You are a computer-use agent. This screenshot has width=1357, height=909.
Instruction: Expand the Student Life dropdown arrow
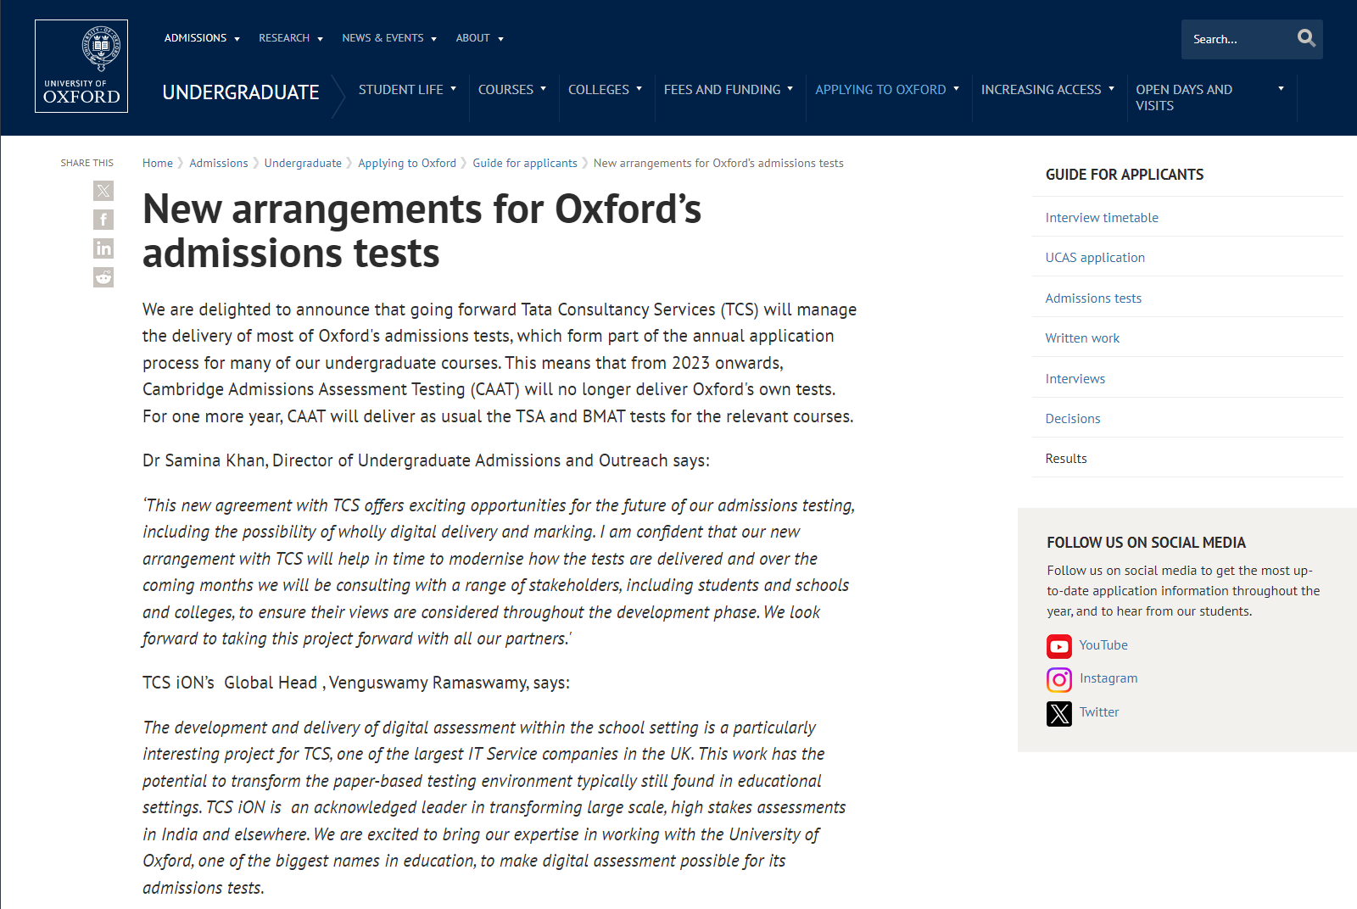453,88
